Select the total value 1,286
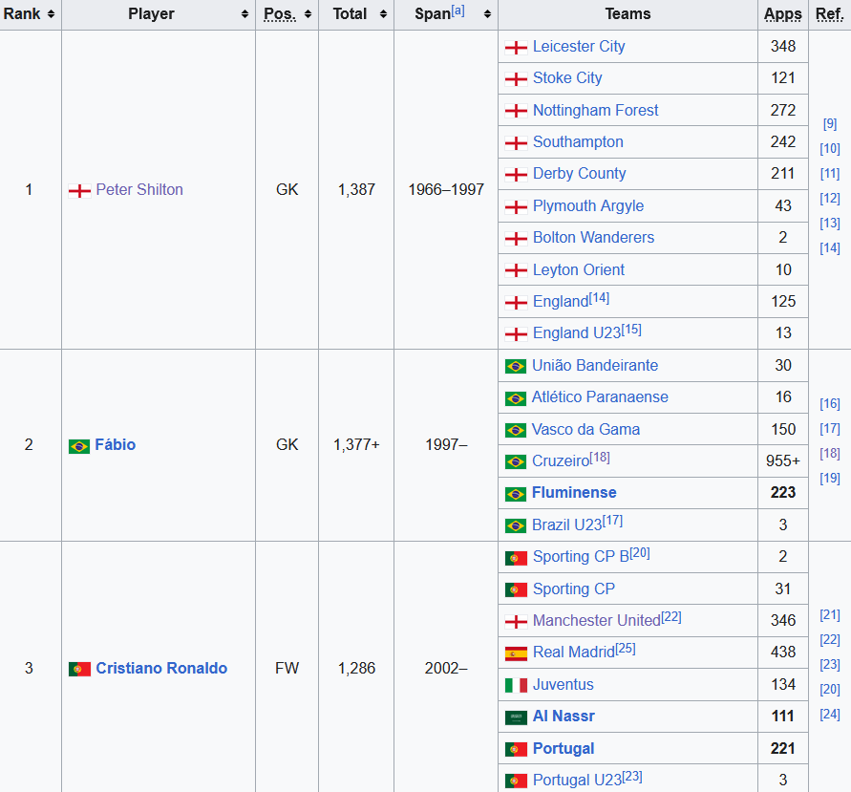This screenshot has height=792, width=851. pos(356,668)
